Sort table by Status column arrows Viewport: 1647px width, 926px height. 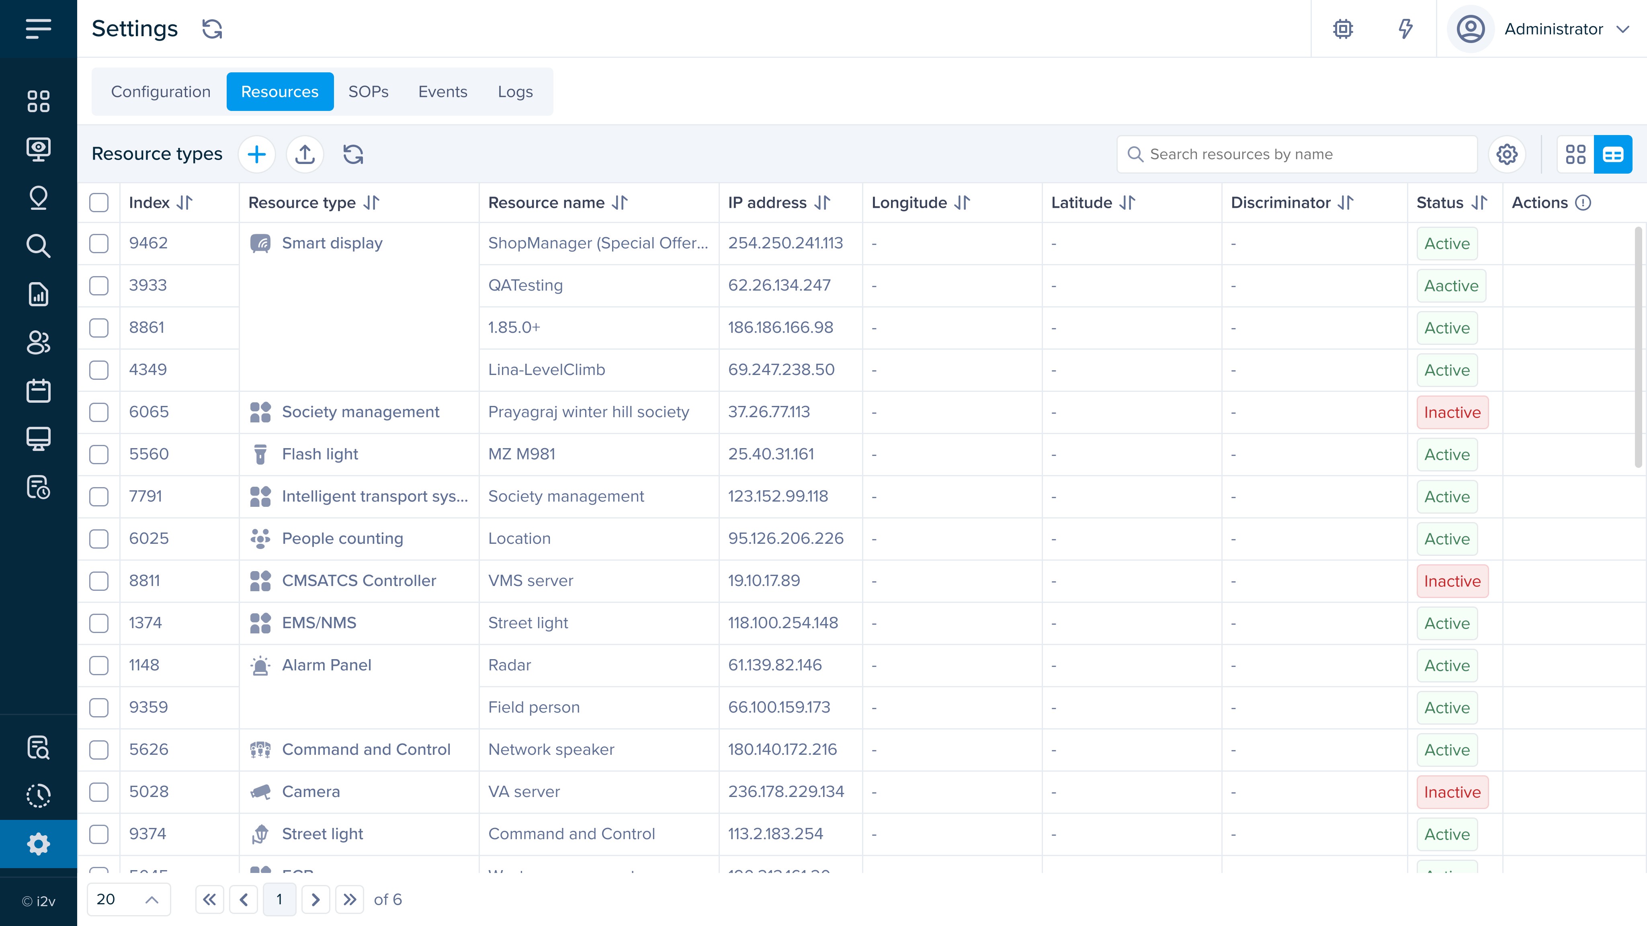1479,203
